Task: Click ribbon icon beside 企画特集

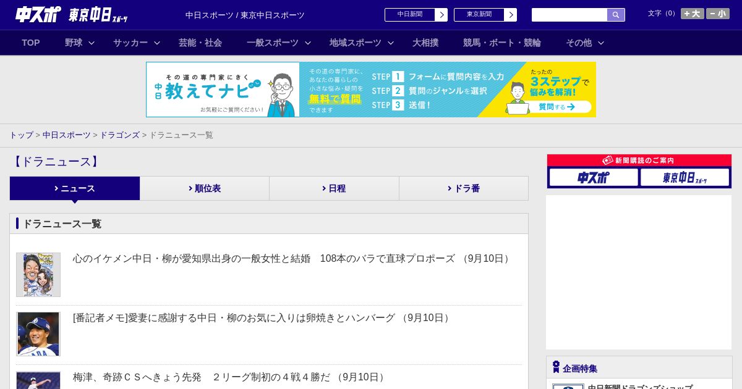Action: 556,367
